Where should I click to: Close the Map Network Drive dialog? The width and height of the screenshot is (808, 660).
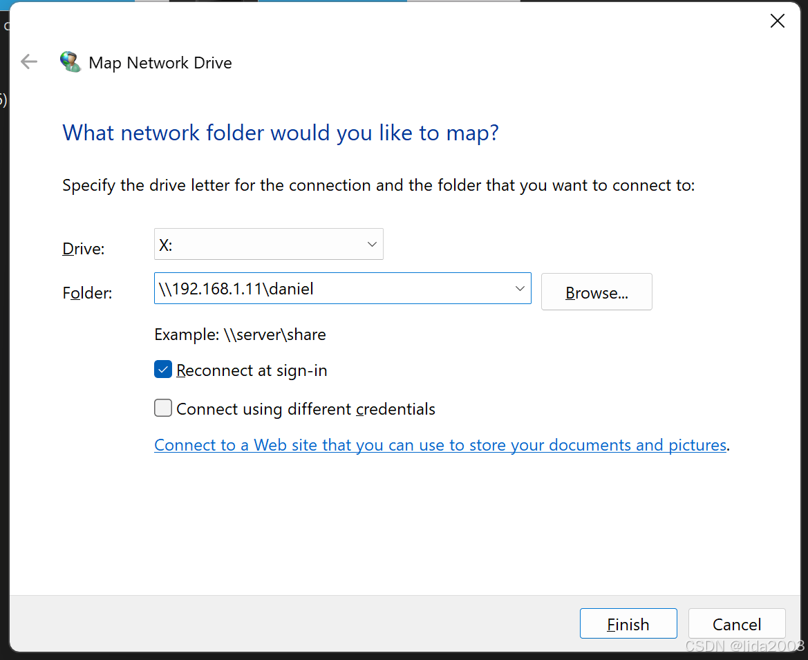point(777,21)
